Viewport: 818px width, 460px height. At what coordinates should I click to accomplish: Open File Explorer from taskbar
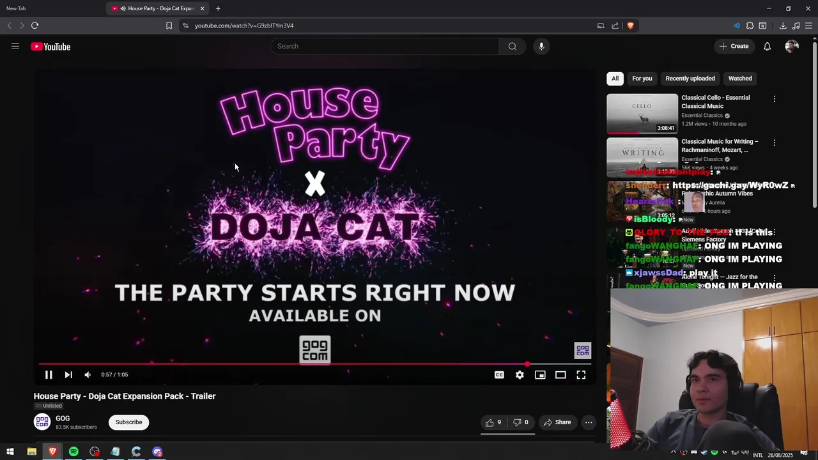click(x=31, y=452)
